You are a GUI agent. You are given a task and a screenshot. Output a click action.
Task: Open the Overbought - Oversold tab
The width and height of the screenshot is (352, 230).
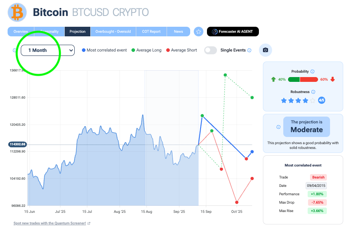pos(113,32)
